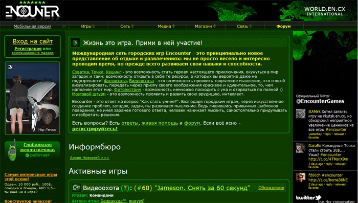
Task: Open the Магазин dropdown menu
Action: pyautogui.click(x=206, y=26)
